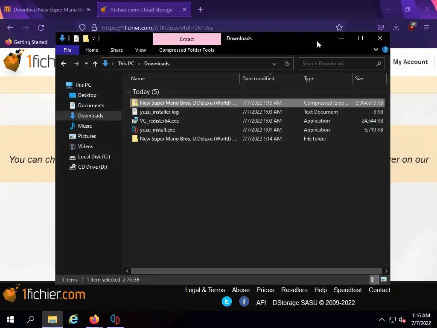Select the Mario Bros zipped archive file
The width and height of the screenshot is (437, 328).
[257, 102]
